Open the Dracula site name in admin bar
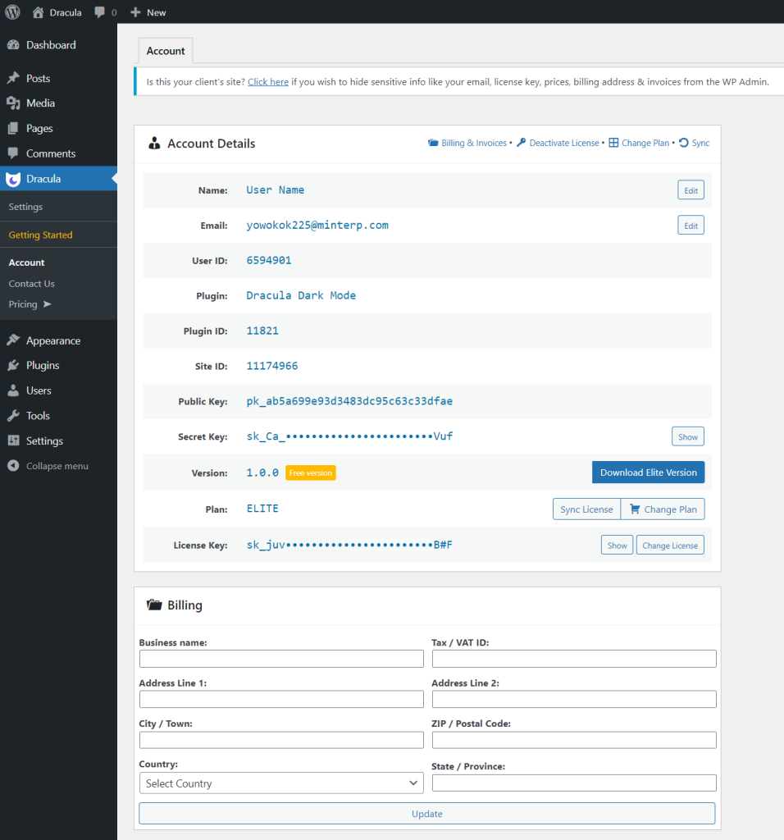Image resolution: width=784 pixels, height=840 pixels. pos(66,12)
